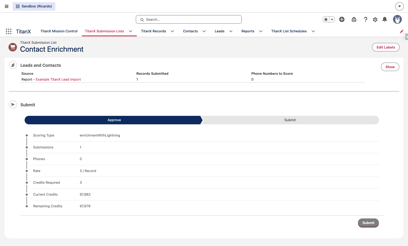
Task: Expand TitanX List Schedules chevron
Action: coord(313,31)
